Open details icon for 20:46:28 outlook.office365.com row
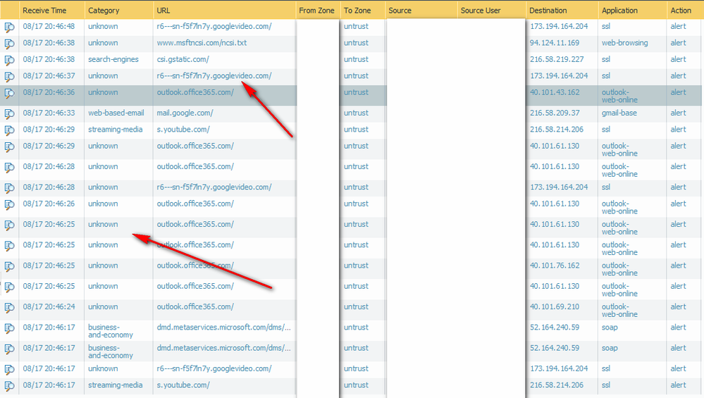Image resolution: width=704 pixels, height=398 pixels. [x=9, y=168]
